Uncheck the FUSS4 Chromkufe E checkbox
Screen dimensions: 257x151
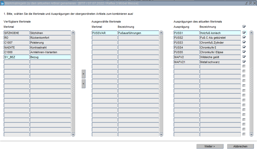point(244,47)
